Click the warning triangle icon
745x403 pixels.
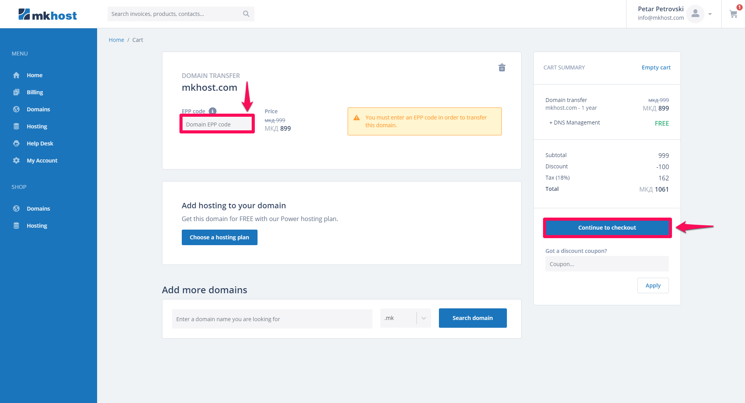point(357,118)
